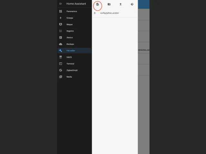Open HACS from the sidebar

69,57
